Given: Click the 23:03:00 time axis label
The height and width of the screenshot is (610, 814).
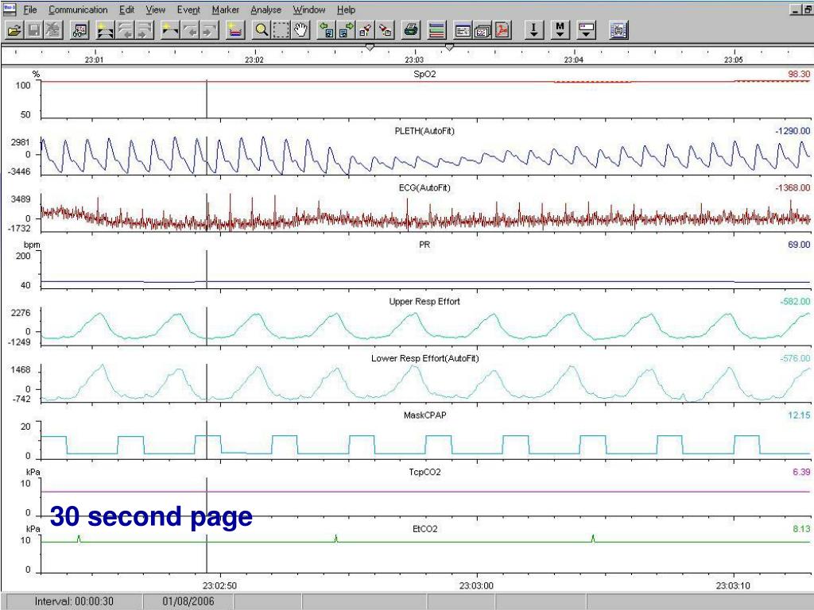Looking at the screenshot, I should pyautogui.click(x=476, y=585).
